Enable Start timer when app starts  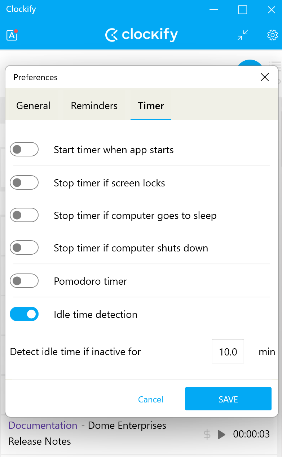click(24, 149)
